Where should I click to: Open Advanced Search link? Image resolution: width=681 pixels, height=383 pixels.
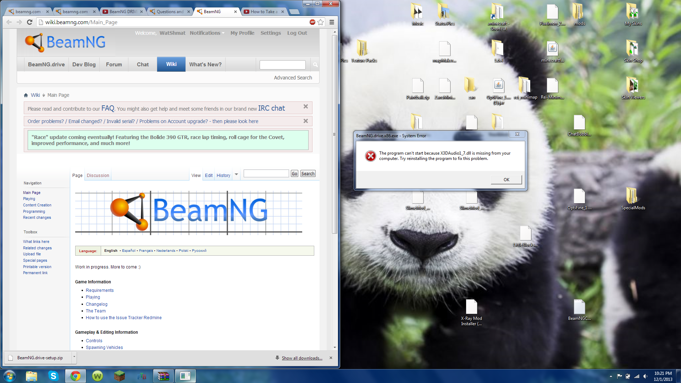(293, 78)
